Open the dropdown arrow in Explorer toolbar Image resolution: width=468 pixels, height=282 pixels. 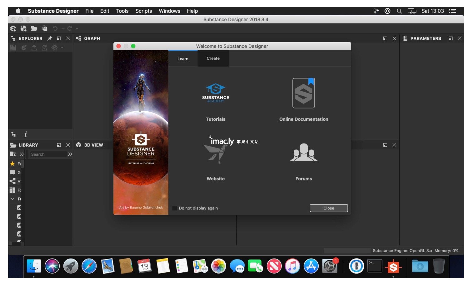click(x=62, y=48)
